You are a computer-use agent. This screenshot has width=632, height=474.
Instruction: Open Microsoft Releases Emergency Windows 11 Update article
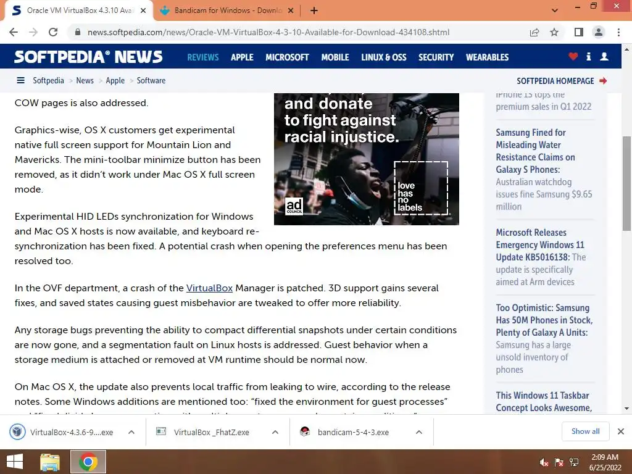click(x=540, y=244)
